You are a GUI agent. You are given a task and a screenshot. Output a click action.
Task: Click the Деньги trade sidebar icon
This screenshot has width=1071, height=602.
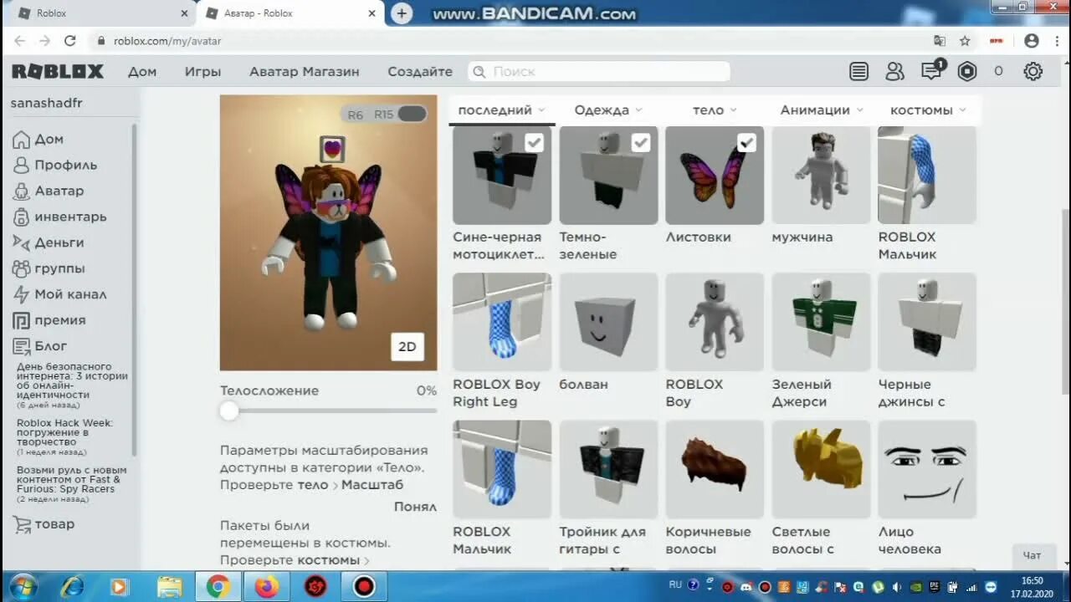pos(21,242)
